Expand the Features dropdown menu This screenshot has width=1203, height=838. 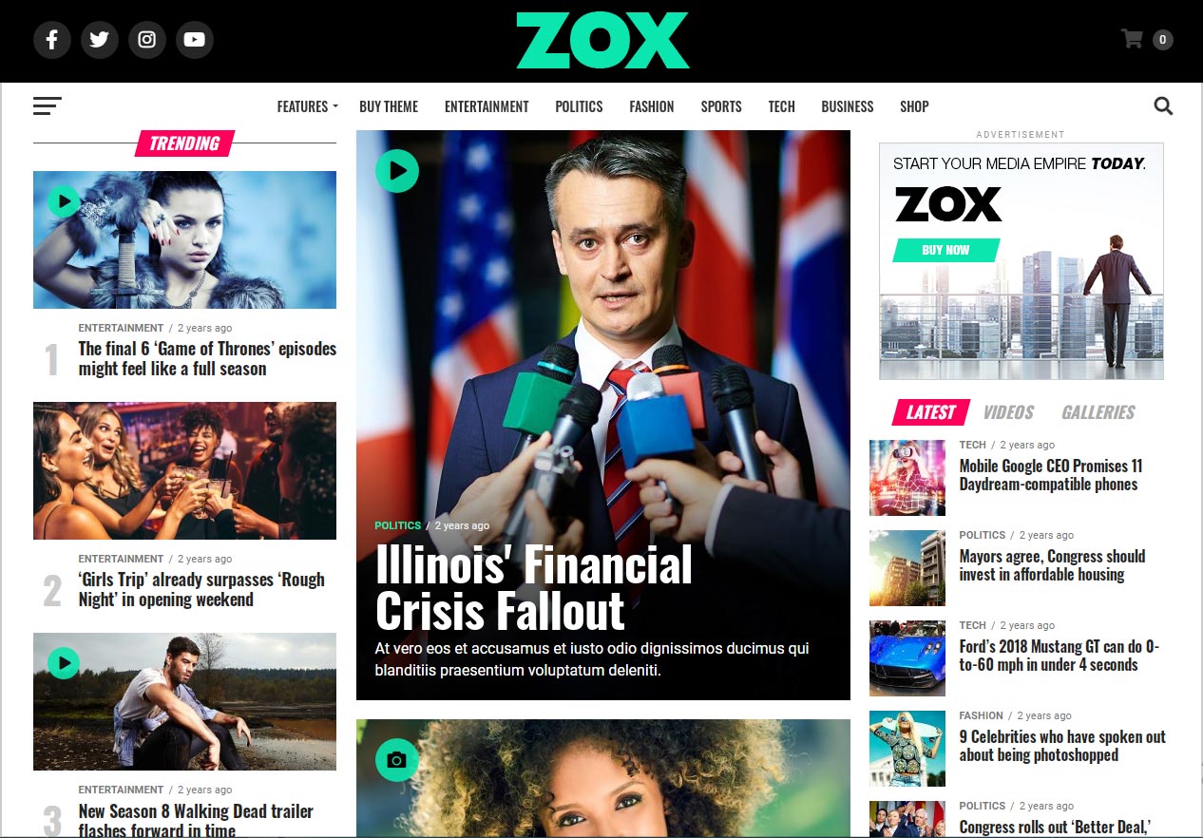coord(307,106)
